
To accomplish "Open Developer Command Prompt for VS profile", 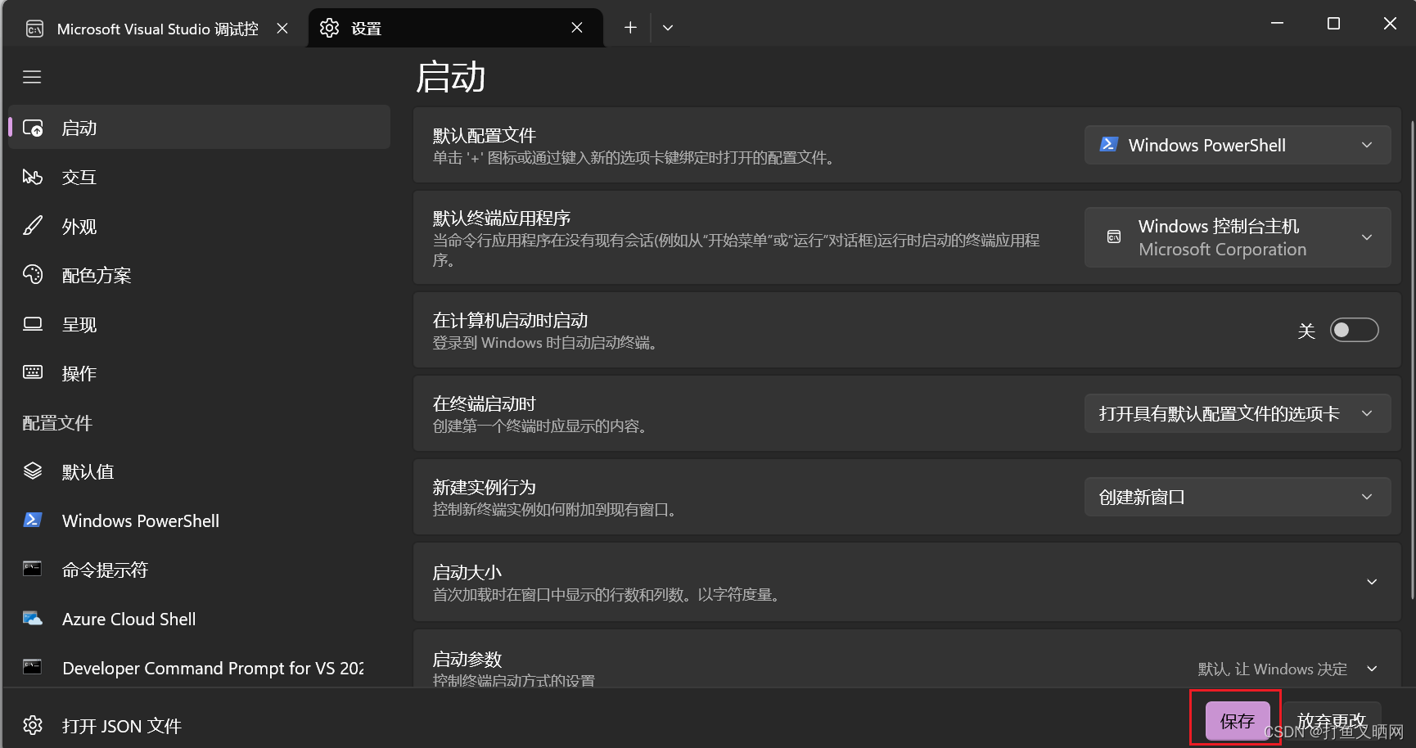I will coord(199,667).
